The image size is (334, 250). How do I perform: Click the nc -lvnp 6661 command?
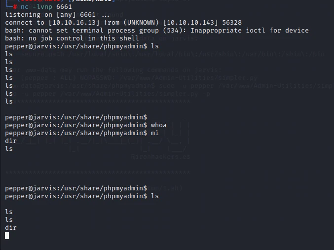[x=46, y=7]
